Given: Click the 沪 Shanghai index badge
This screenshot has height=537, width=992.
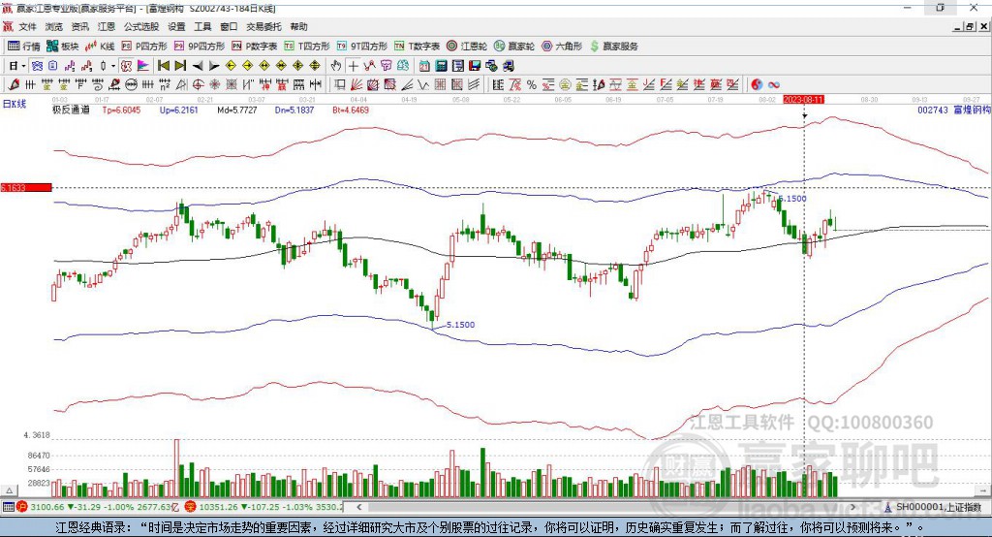Looking at the screenshot, I should (21, 507).
